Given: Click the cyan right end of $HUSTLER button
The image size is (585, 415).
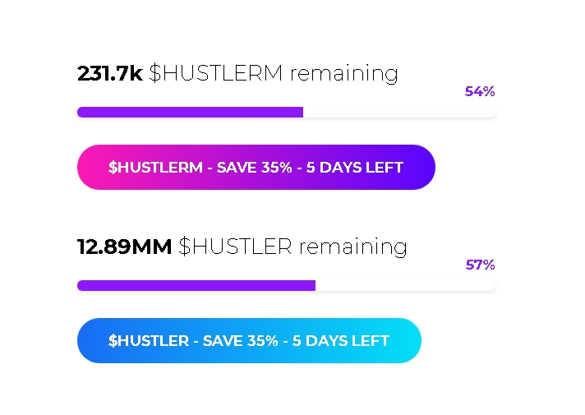Looking at the screenshot, I should pos(408,340).
